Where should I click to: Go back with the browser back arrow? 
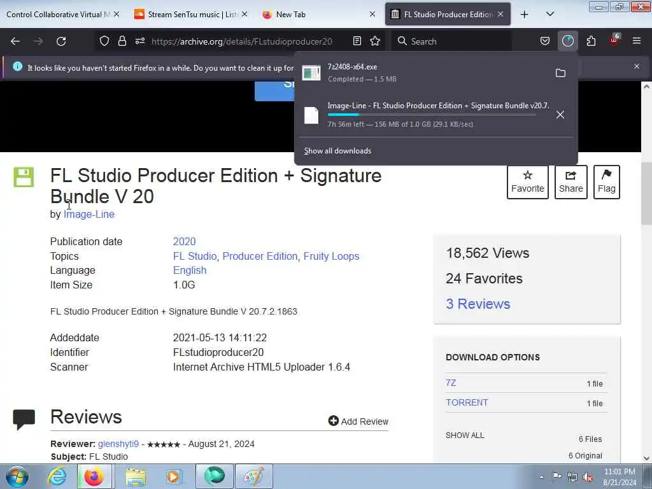[15, 41]
